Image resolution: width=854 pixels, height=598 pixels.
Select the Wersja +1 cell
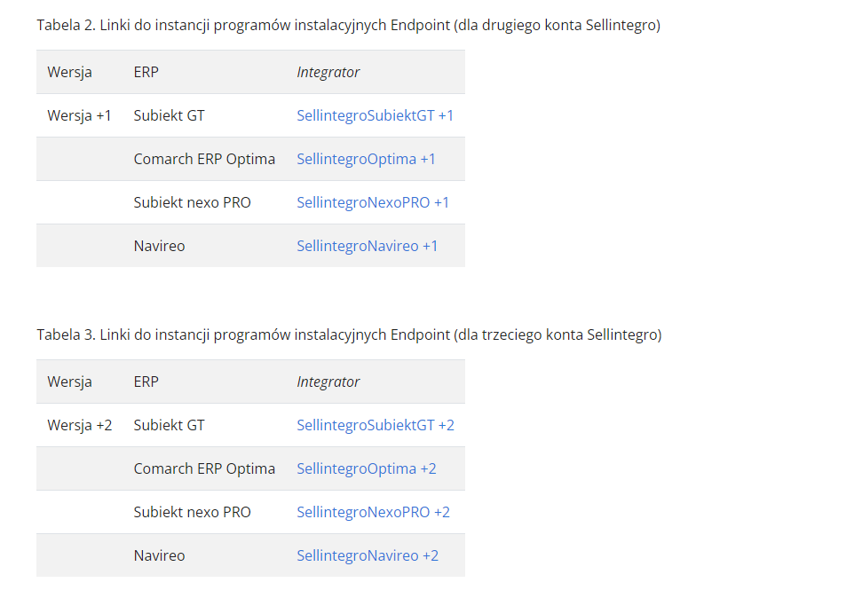pyautogui.click(x=80, y=115)
